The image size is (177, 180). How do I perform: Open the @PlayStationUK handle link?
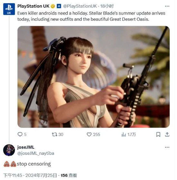(x=80, y=6)
